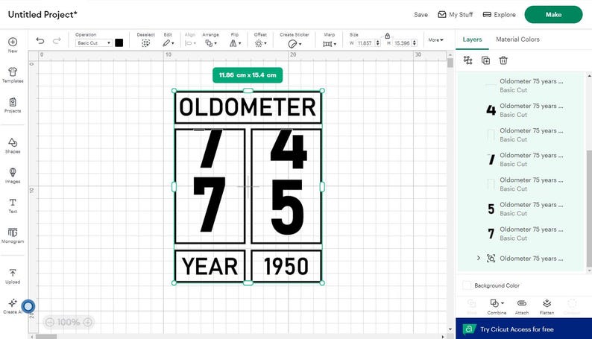Open the Flip dropdown
This screenshot has height=339, width=592.
235,43
